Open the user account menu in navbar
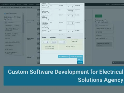Viewport: 124px width, 93px height. point(118,4)
